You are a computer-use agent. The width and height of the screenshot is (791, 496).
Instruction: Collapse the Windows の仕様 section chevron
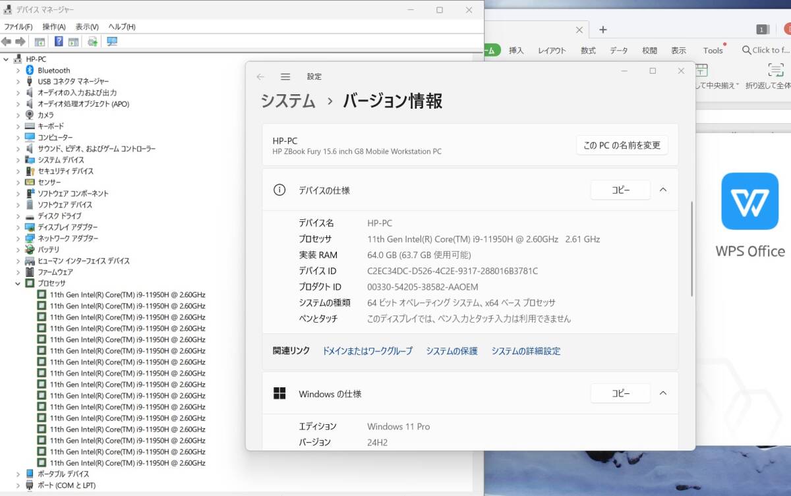coord(663,393)
